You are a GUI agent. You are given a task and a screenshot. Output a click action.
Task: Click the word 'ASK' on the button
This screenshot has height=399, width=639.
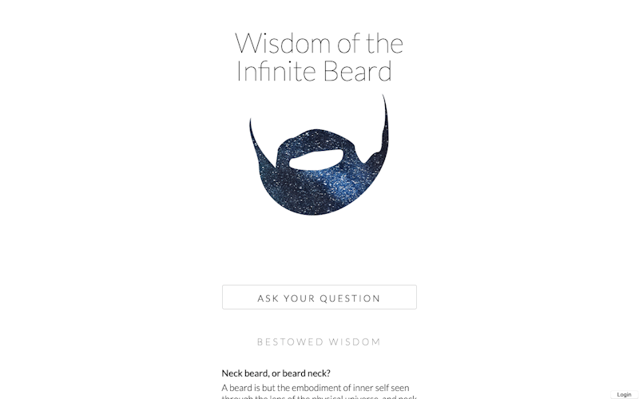[268, 298]
